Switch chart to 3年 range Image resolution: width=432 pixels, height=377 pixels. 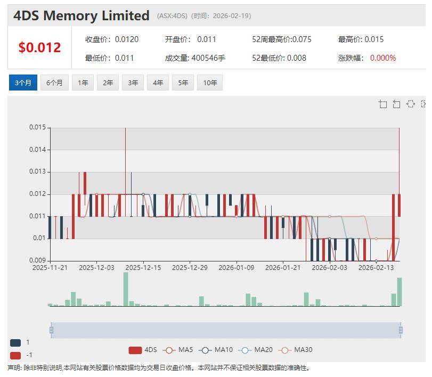[133, 83]
